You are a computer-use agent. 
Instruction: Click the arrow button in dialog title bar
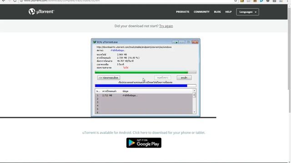click(175, 42)
